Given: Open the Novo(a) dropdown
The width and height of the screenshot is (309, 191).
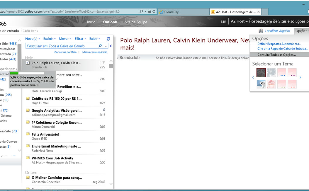Looking at the screenshot, I should [32, 39].
